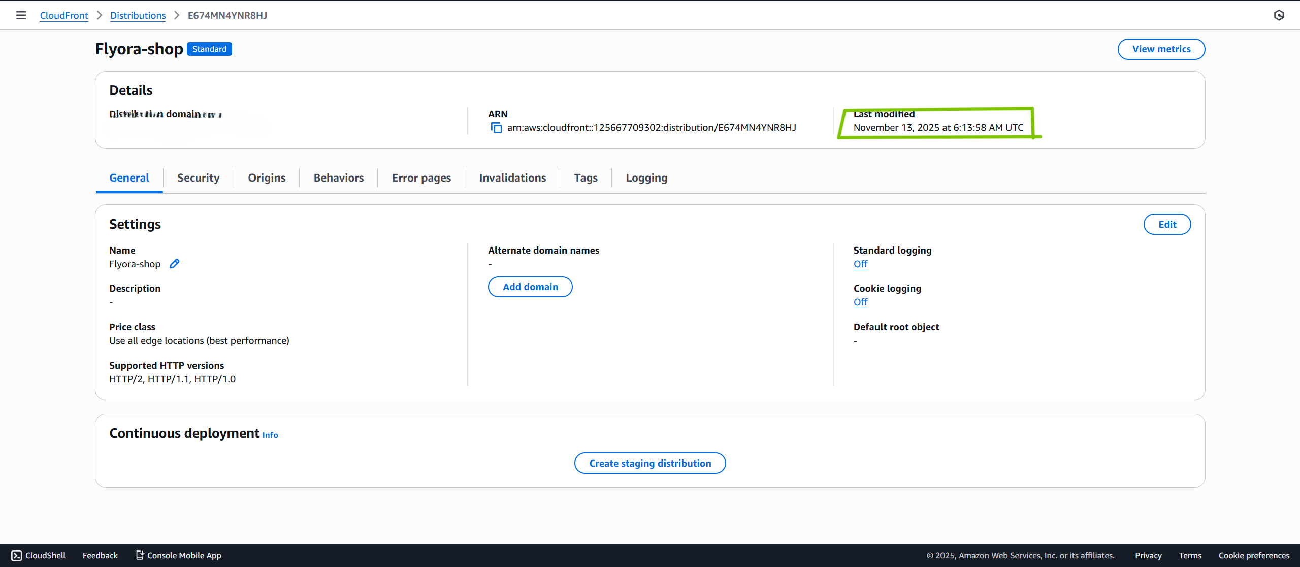Click the View metrics button
This screenshot has width=1300, height=567.
(x=1161, y=49)
